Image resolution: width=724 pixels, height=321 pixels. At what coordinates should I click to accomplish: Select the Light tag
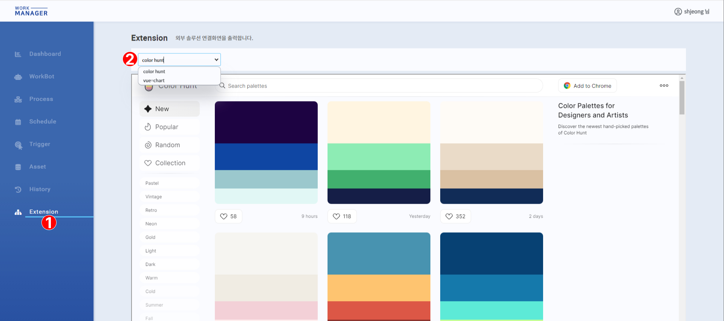[x=170, y=251]
